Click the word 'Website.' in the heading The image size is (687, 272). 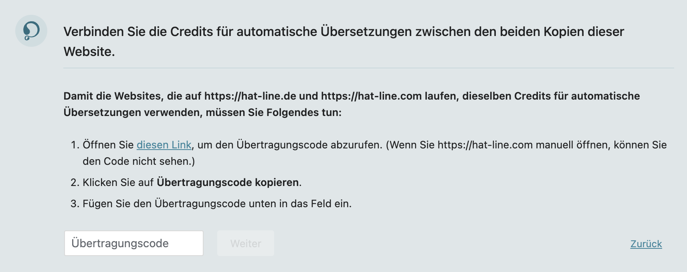89,52
